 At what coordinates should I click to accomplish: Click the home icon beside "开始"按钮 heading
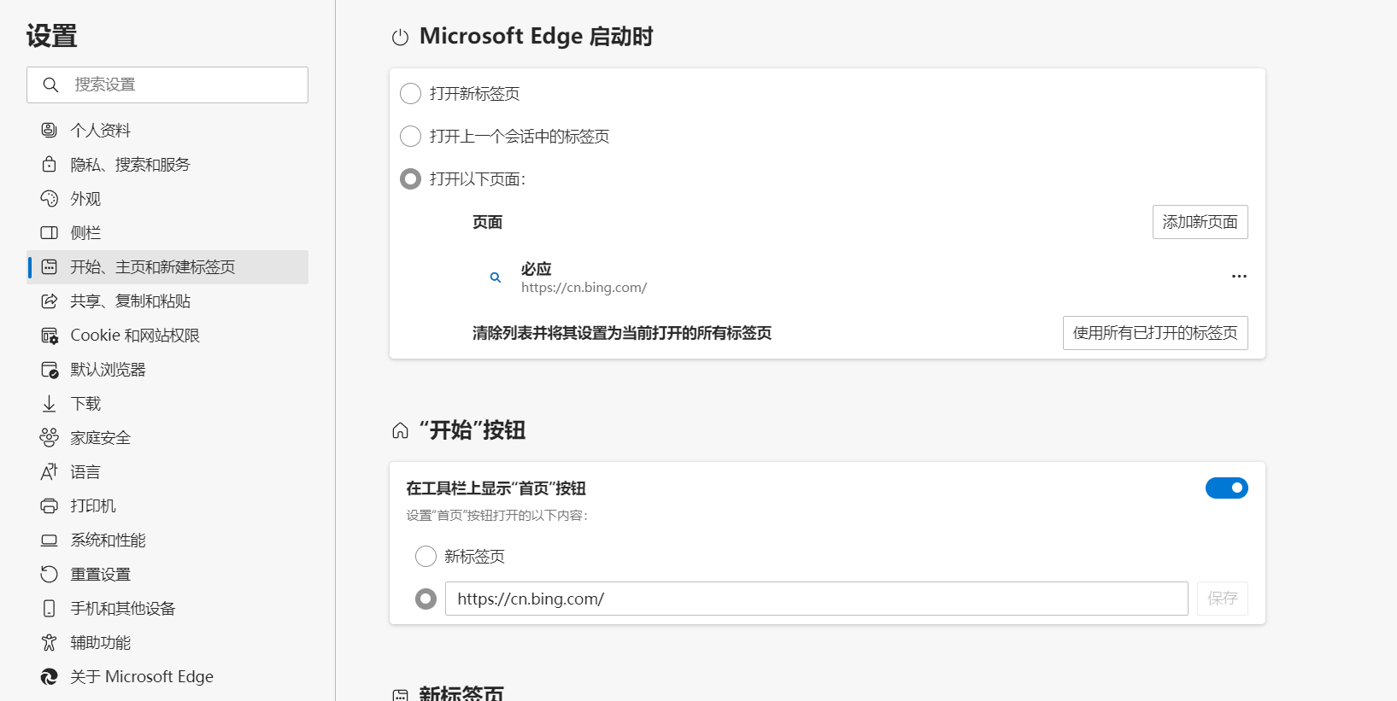400,430
